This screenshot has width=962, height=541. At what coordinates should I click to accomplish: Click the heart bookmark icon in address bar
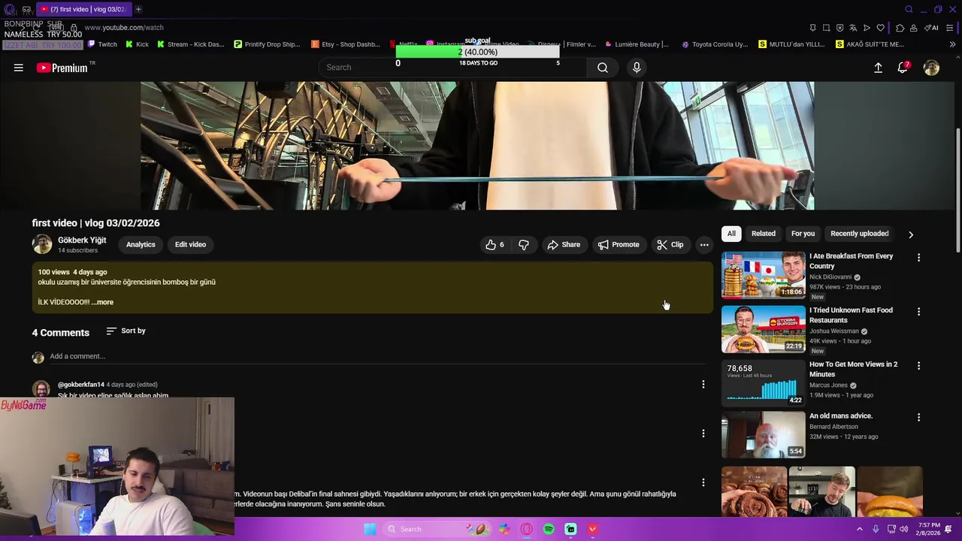click(881, 28)
